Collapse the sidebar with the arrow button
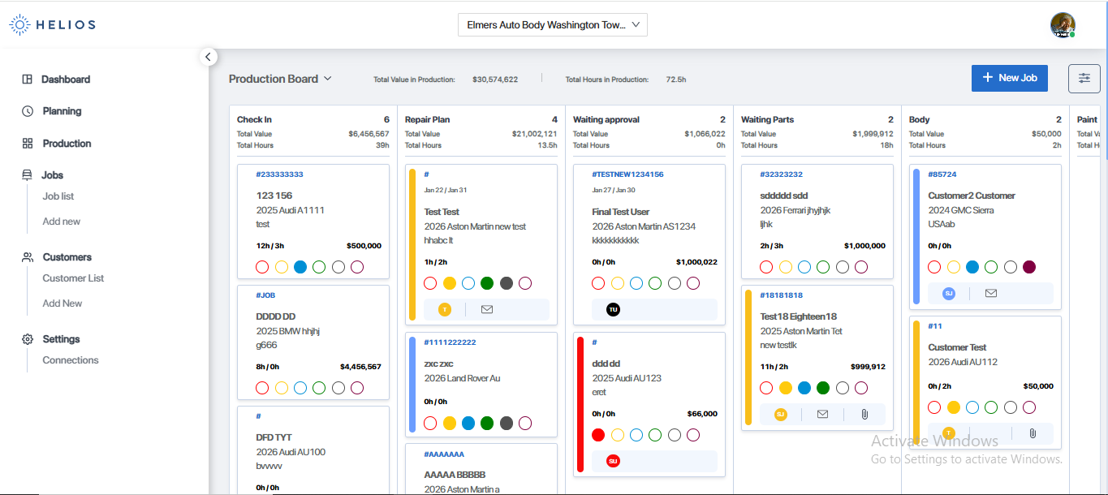Image resolution: width=1108 pixels, height=495 pixels. tap(208, 57)
